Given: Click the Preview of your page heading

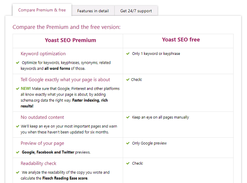Looking at the screenshot, I should pos(42,143).
